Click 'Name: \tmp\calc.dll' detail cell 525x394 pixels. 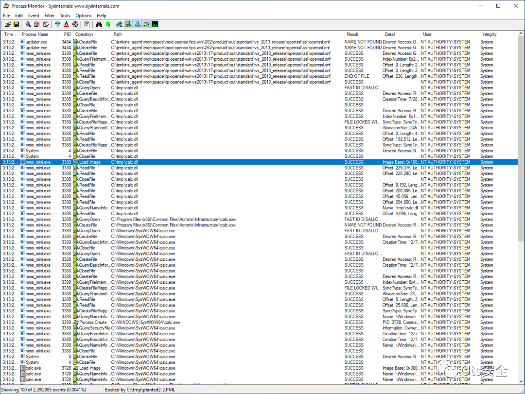click(401, 208)
